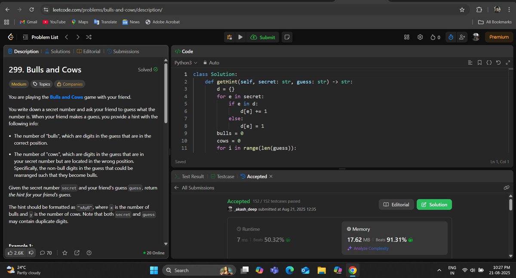
Task: Reset code with the undo arrow
Action: (x=498, y=63)
